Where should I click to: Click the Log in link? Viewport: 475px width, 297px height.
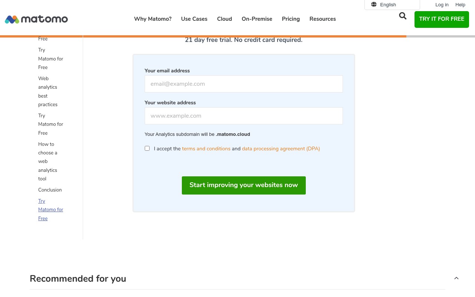(x=442, y=4)
